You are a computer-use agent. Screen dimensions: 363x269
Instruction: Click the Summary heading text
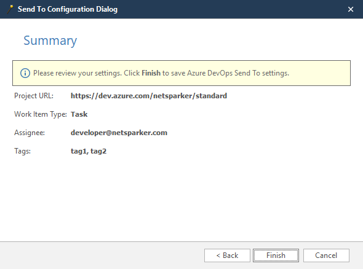50,41
